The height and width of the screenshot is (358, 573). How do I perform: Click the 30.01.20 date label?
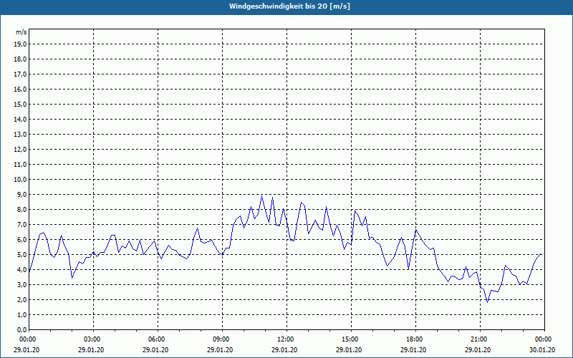[542, 350]
